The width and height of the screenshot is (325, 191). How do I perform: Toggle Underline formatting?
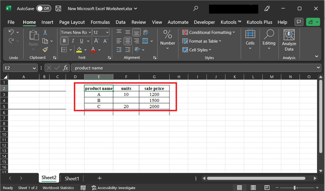click(82, 41)
